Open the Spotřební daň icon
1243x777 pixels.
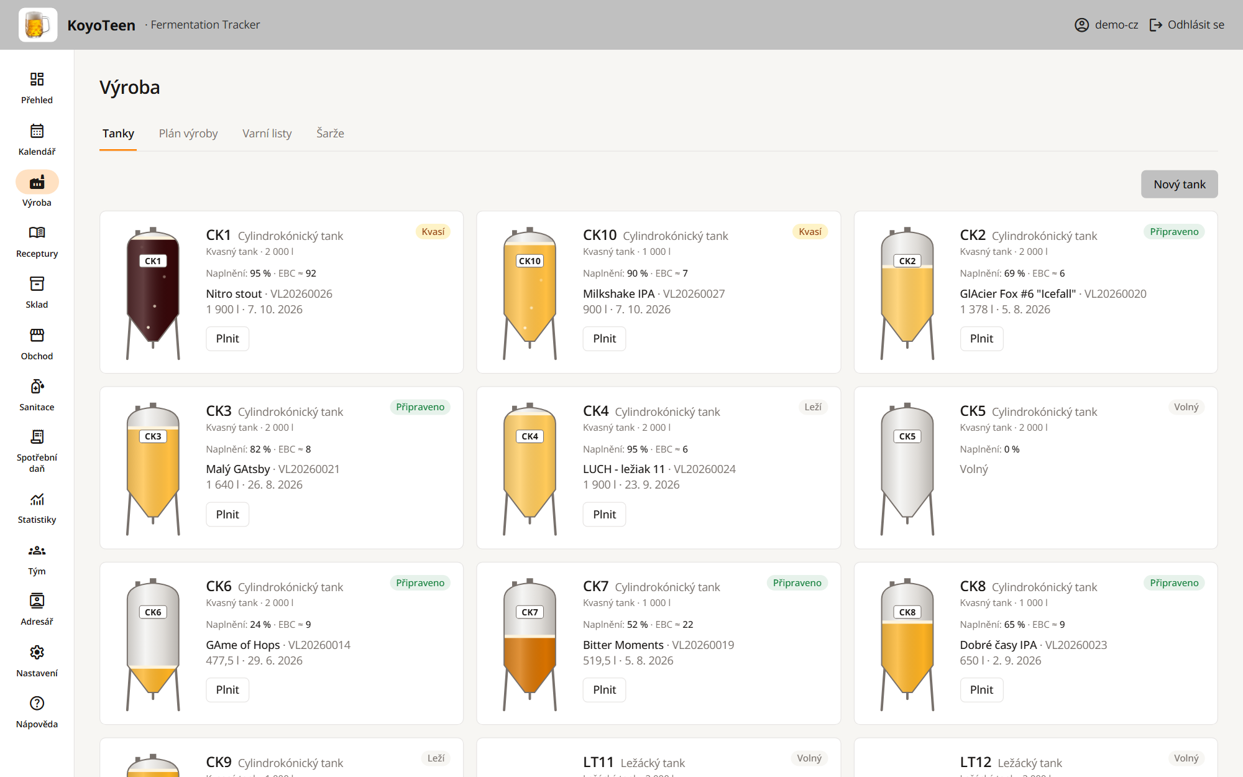pos(37,437)
